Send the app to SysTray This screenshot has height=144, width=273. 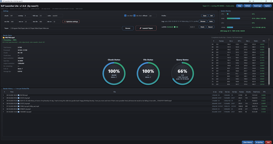[x=259, y=142]
